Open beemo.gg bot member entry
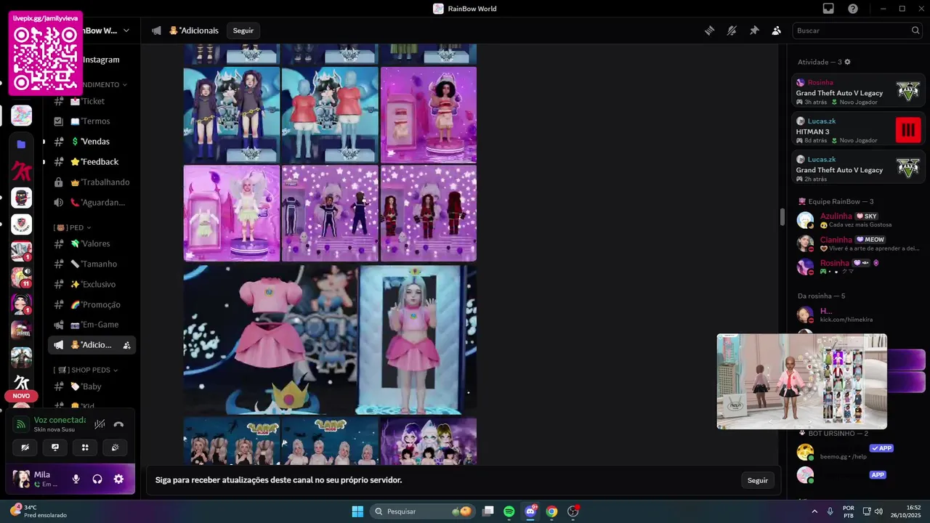Screen dimensions: 930x523 click(x=857, y=452)
